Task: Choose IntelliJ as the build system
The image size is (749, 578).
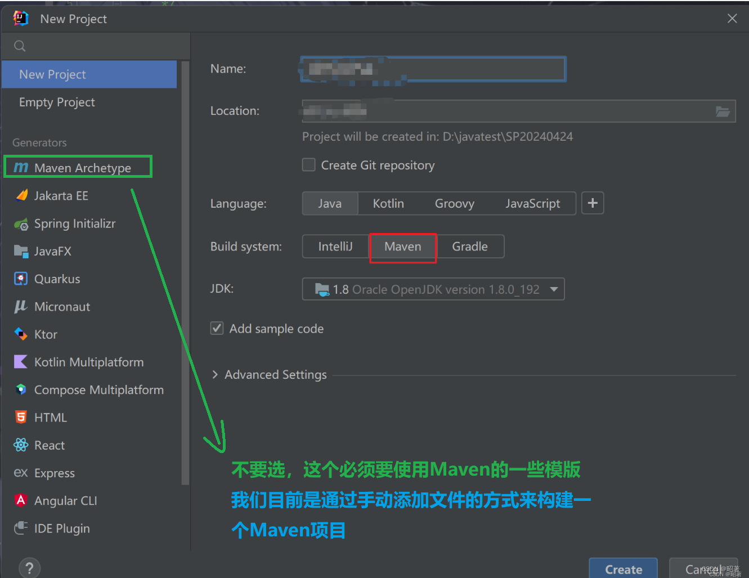Action: tap(335, 247)
